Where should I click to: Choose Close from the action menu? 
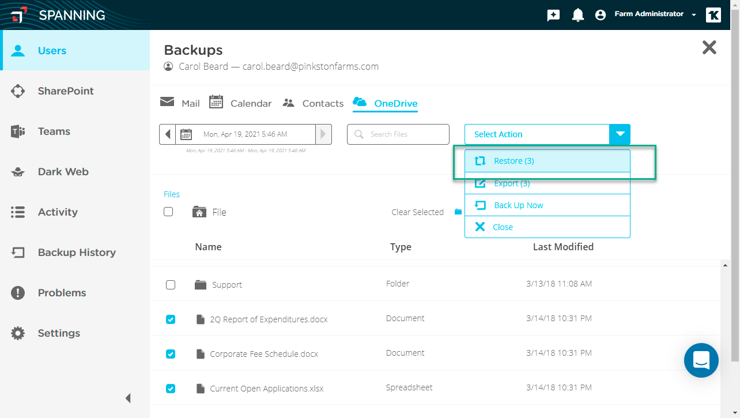(x=548, y=227)
